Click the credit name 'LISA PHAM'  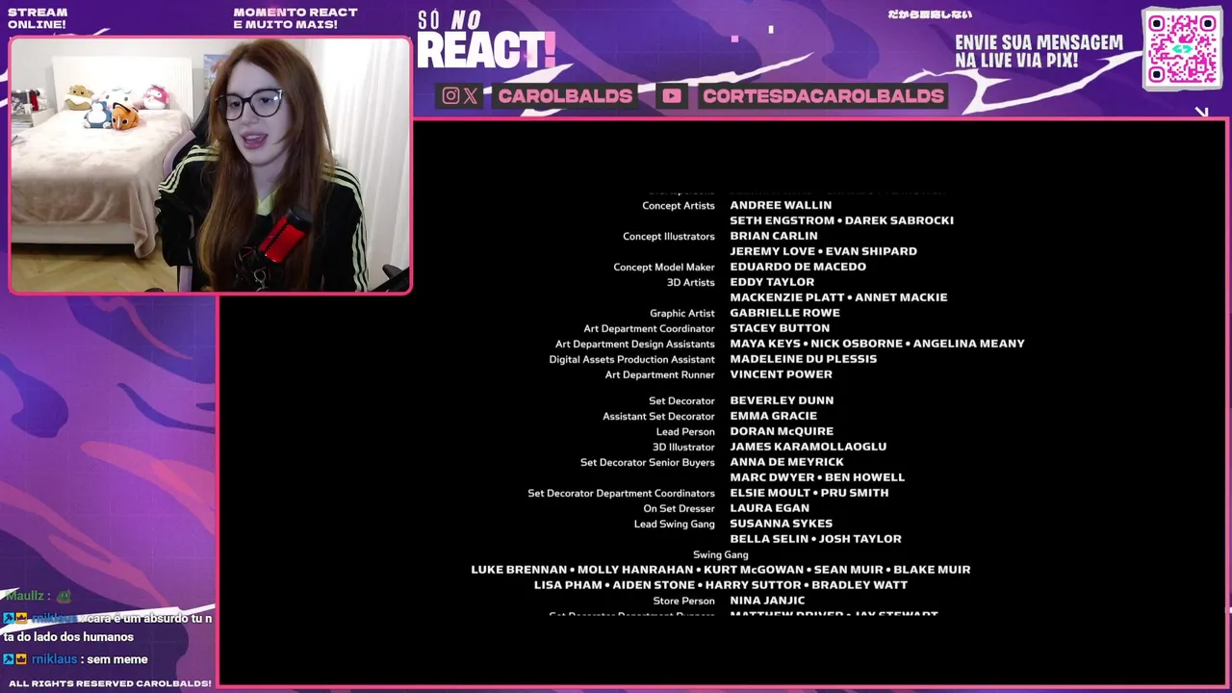click(568, 585)
